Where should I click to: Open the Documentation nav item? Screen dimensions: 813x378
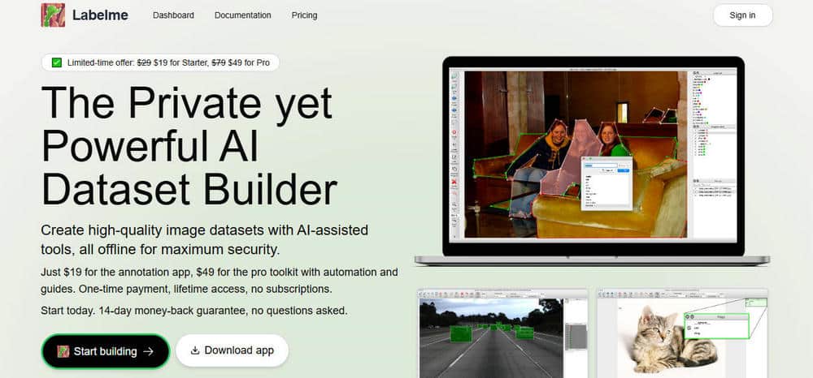[242, 15]
